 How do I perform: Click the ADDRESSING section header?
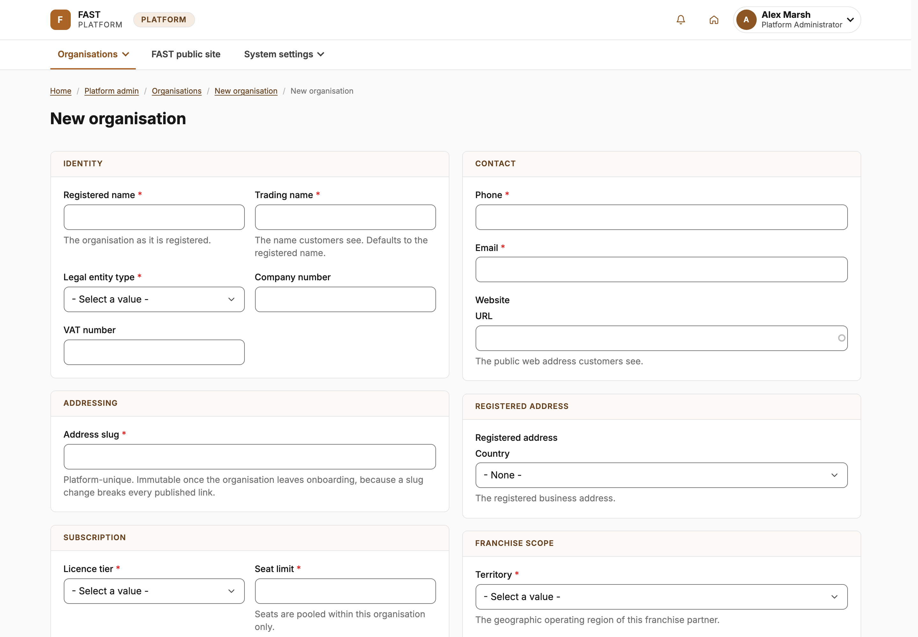(250, 404)
